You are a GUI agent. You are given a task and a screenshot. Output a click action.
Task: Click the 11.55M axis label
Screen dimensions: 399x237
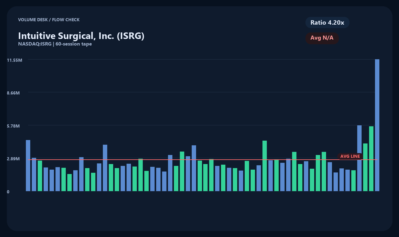click(15, 60)
